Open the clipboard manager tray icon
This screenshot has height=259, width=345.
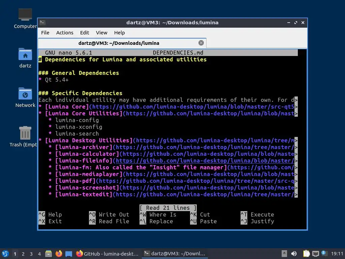306,254
